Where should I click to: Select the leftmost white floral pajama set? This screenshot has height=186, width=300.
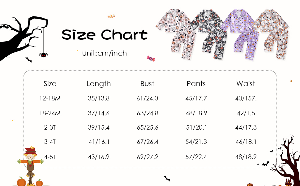pos(174,33)
